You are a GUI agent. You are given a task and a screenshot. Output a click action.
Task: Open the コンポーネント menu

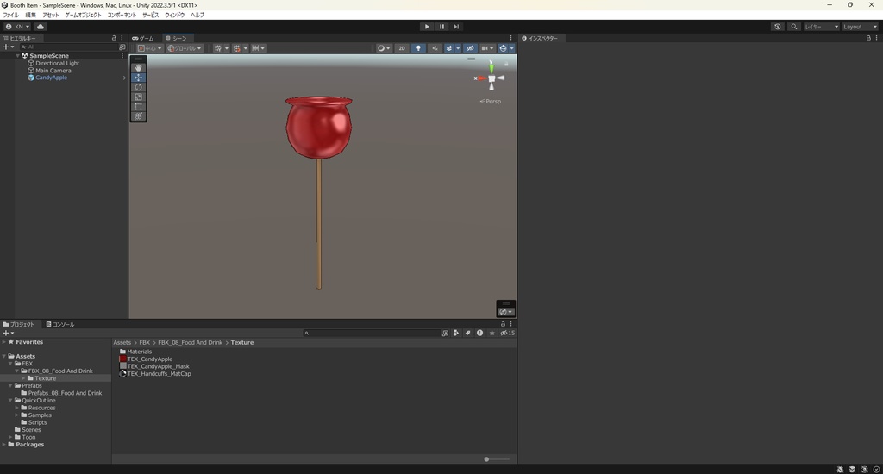pyautogui.click(x=122, y=16)
